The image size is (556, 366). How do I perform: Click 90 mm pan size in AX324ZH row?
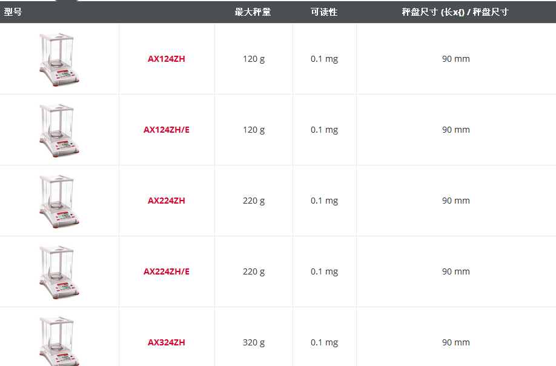[456, 342]
